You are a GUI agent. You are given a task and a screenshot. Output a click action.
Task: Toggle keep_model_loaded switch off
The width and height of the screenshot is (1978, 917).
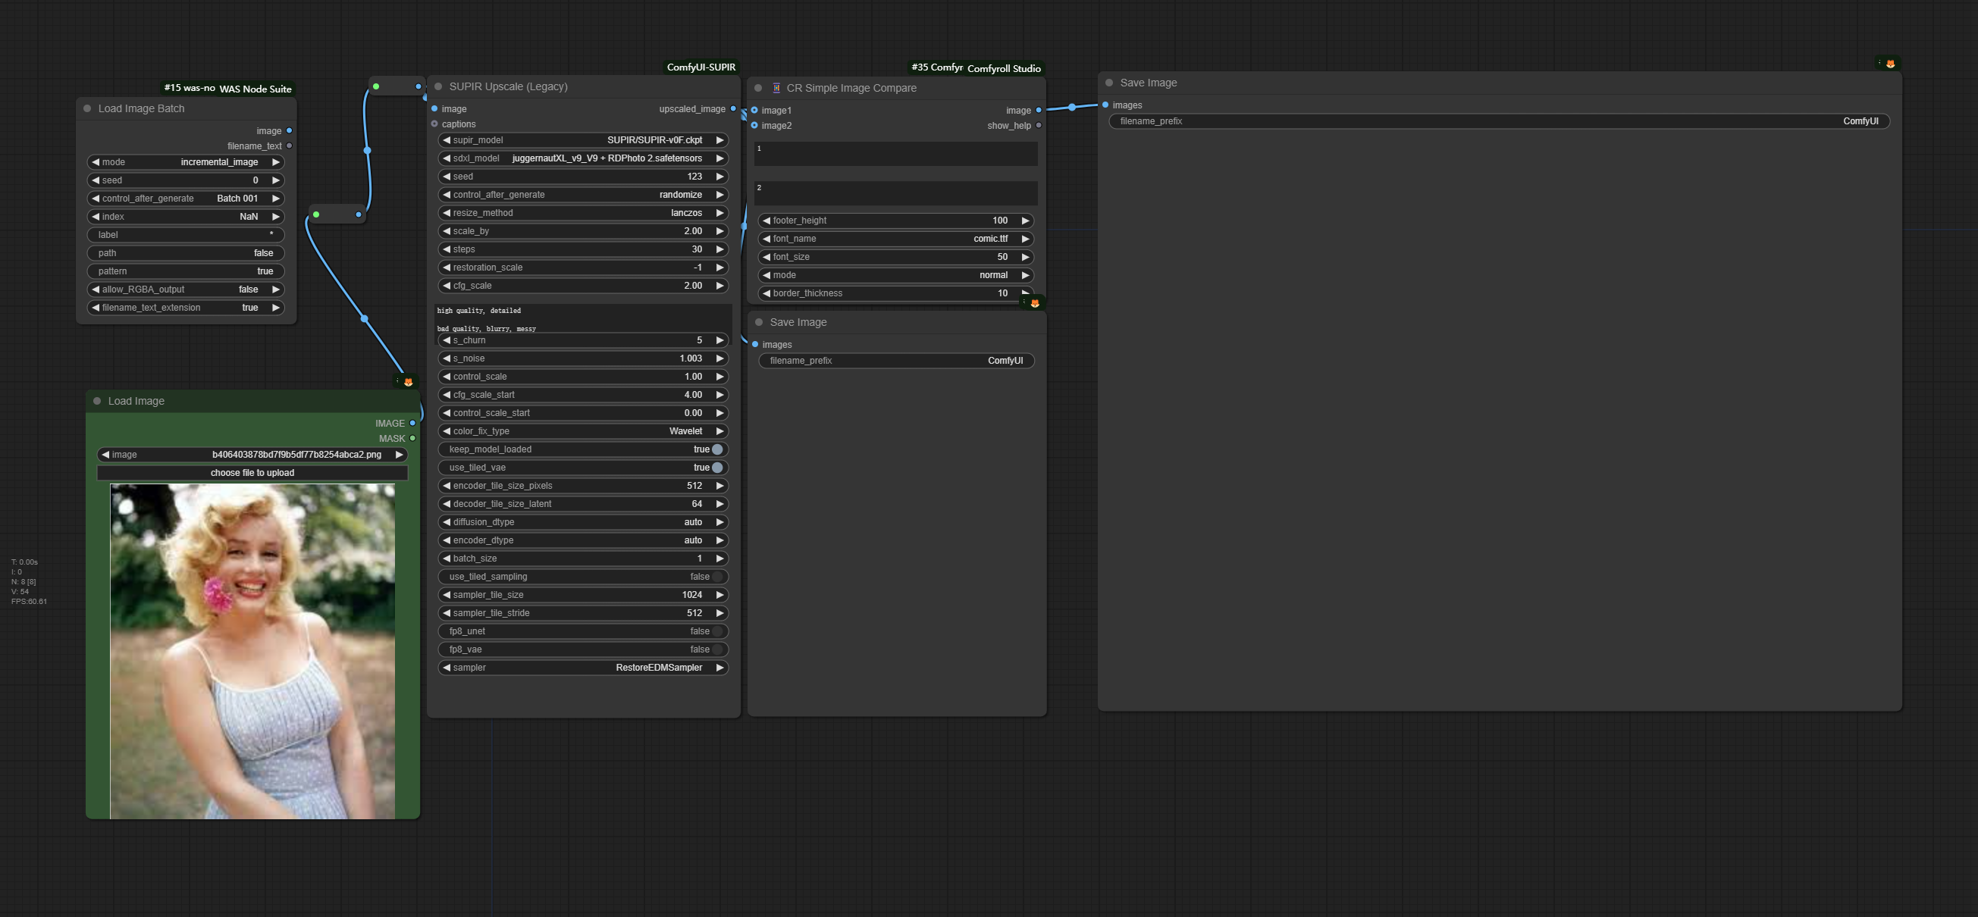click(717, 449)
